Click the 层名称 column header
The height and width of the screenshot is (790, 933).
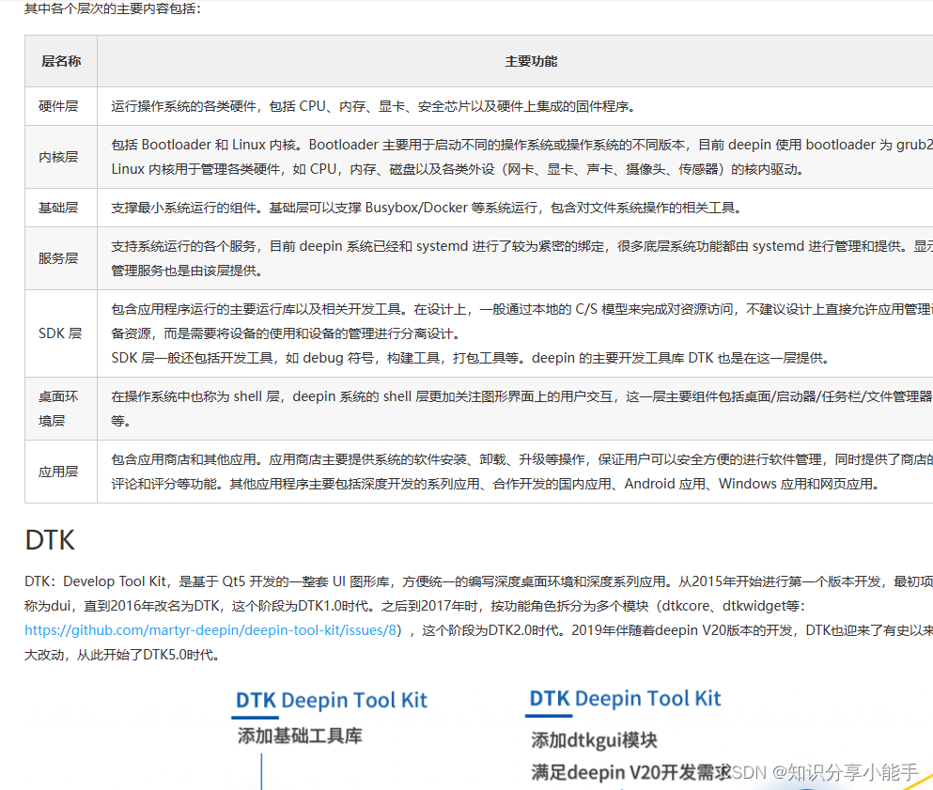(x=61, y=61)
